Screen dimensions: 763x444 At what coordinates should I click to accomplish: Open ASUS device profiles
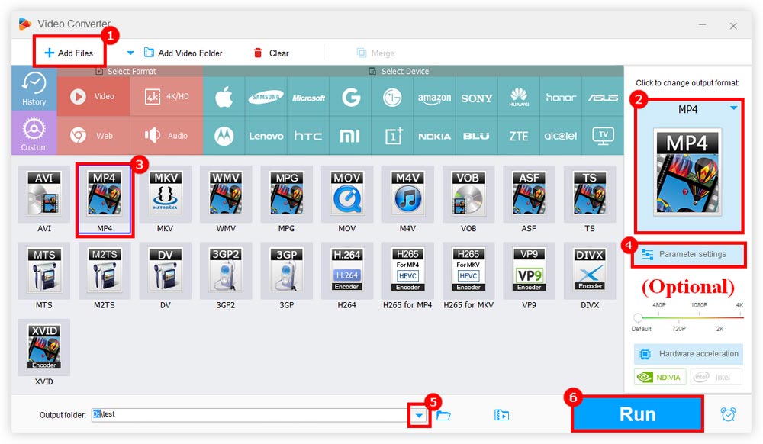pos(603,97)
